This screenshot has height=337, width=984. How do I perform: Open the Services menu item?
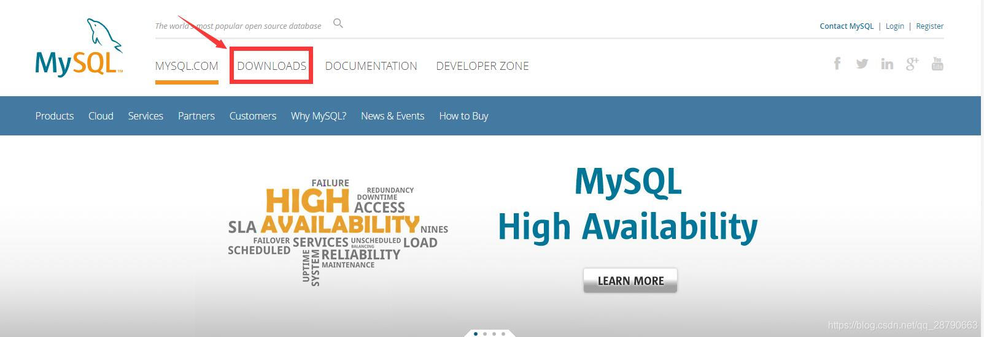(145, 116)
